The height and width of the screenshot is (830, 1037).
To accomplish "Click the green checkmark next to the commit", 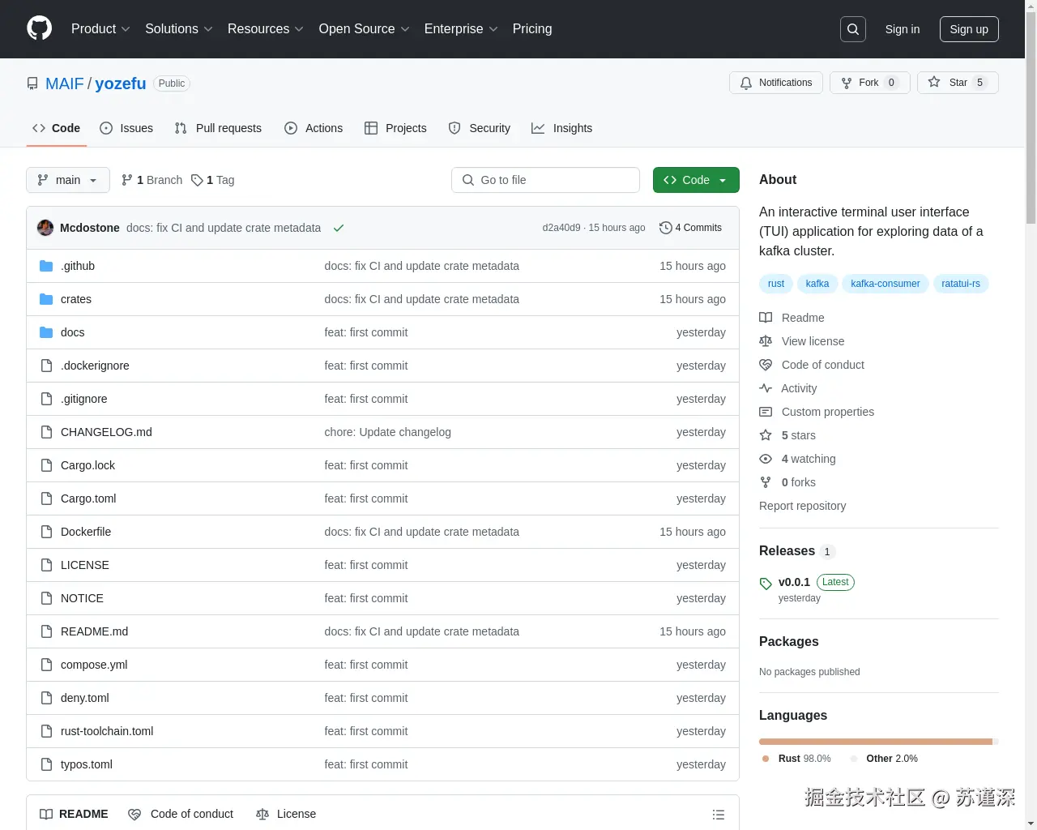I will (x=339, y=228).
